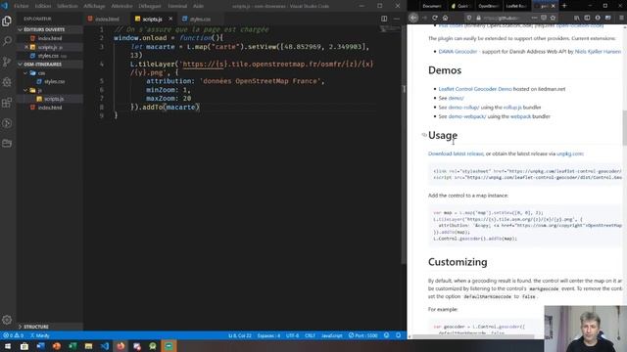627x352 pixels.
Task: Open the demo-webpack/ link
Action: pos(467,116)
